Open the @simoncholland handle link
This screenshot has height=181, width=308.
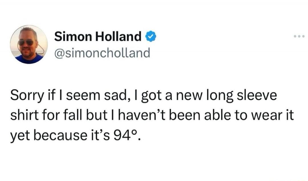(x=102, y=52)
